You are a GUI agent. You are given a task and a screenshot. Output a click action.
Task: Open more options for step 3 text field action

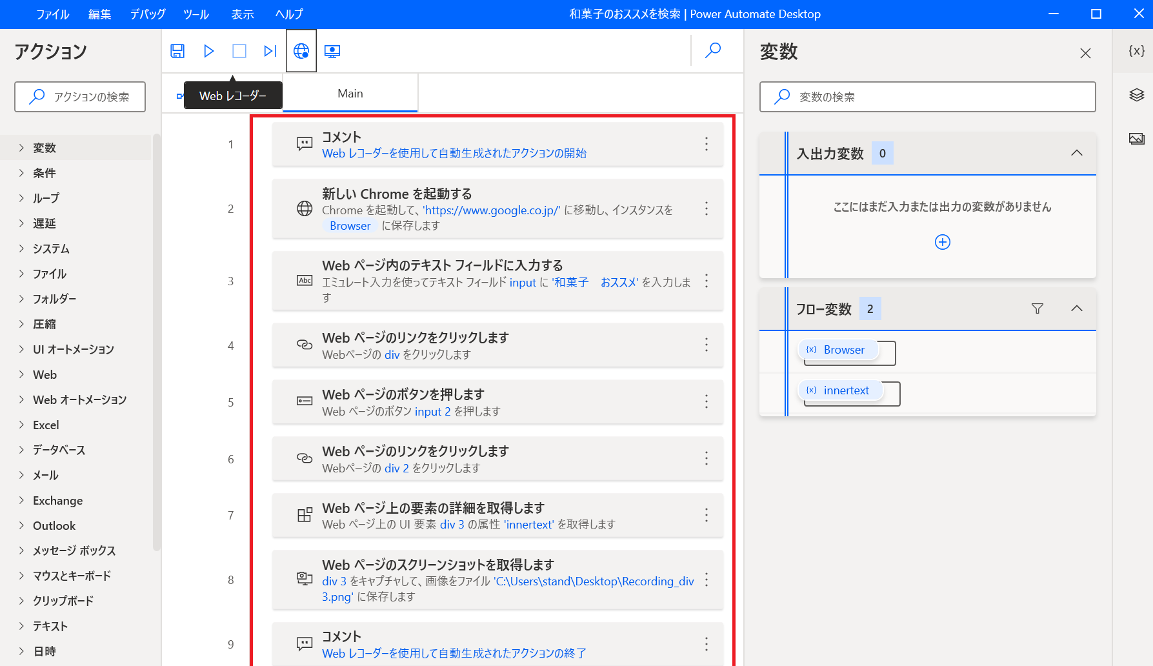click(707, 281)
